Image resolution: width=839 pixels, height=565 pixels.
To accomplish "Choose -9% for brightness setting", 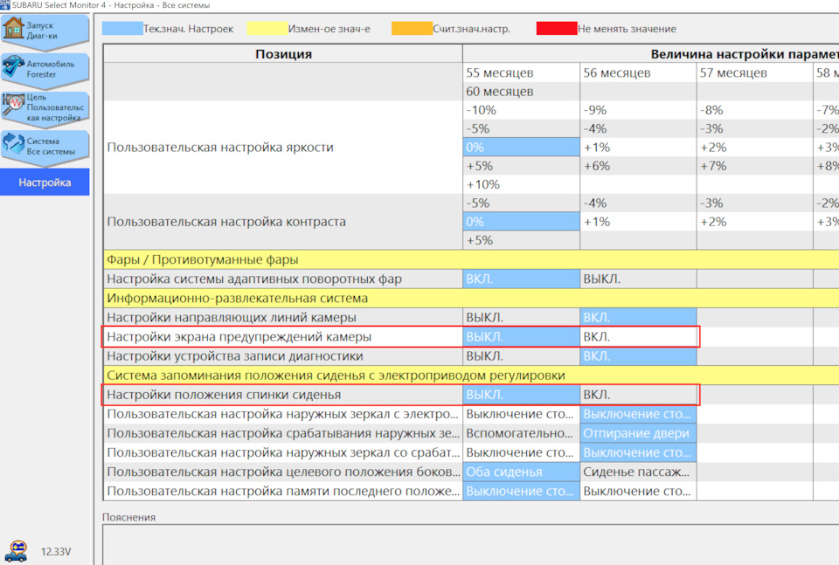I will (638, 110).
